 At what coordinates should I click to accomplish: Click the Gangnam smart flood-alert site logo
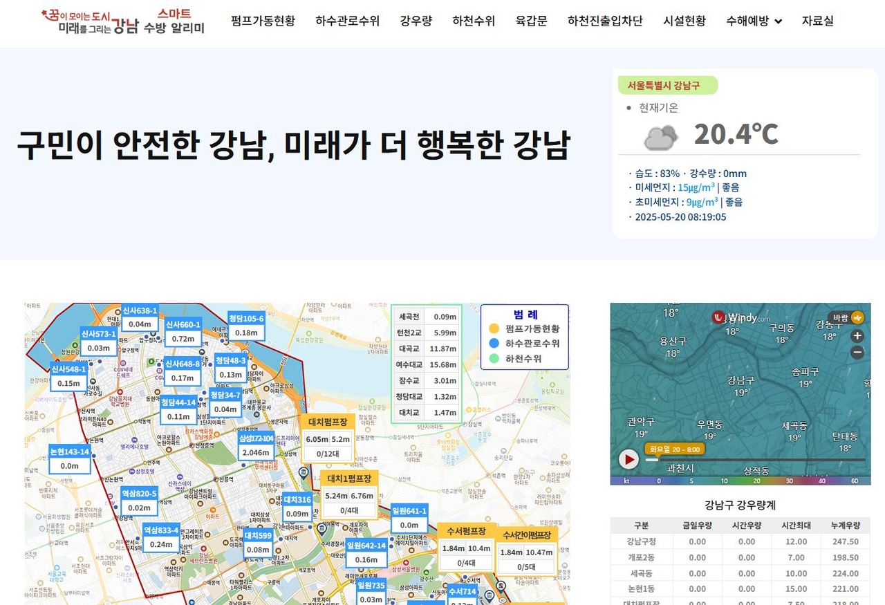[123, 21]
